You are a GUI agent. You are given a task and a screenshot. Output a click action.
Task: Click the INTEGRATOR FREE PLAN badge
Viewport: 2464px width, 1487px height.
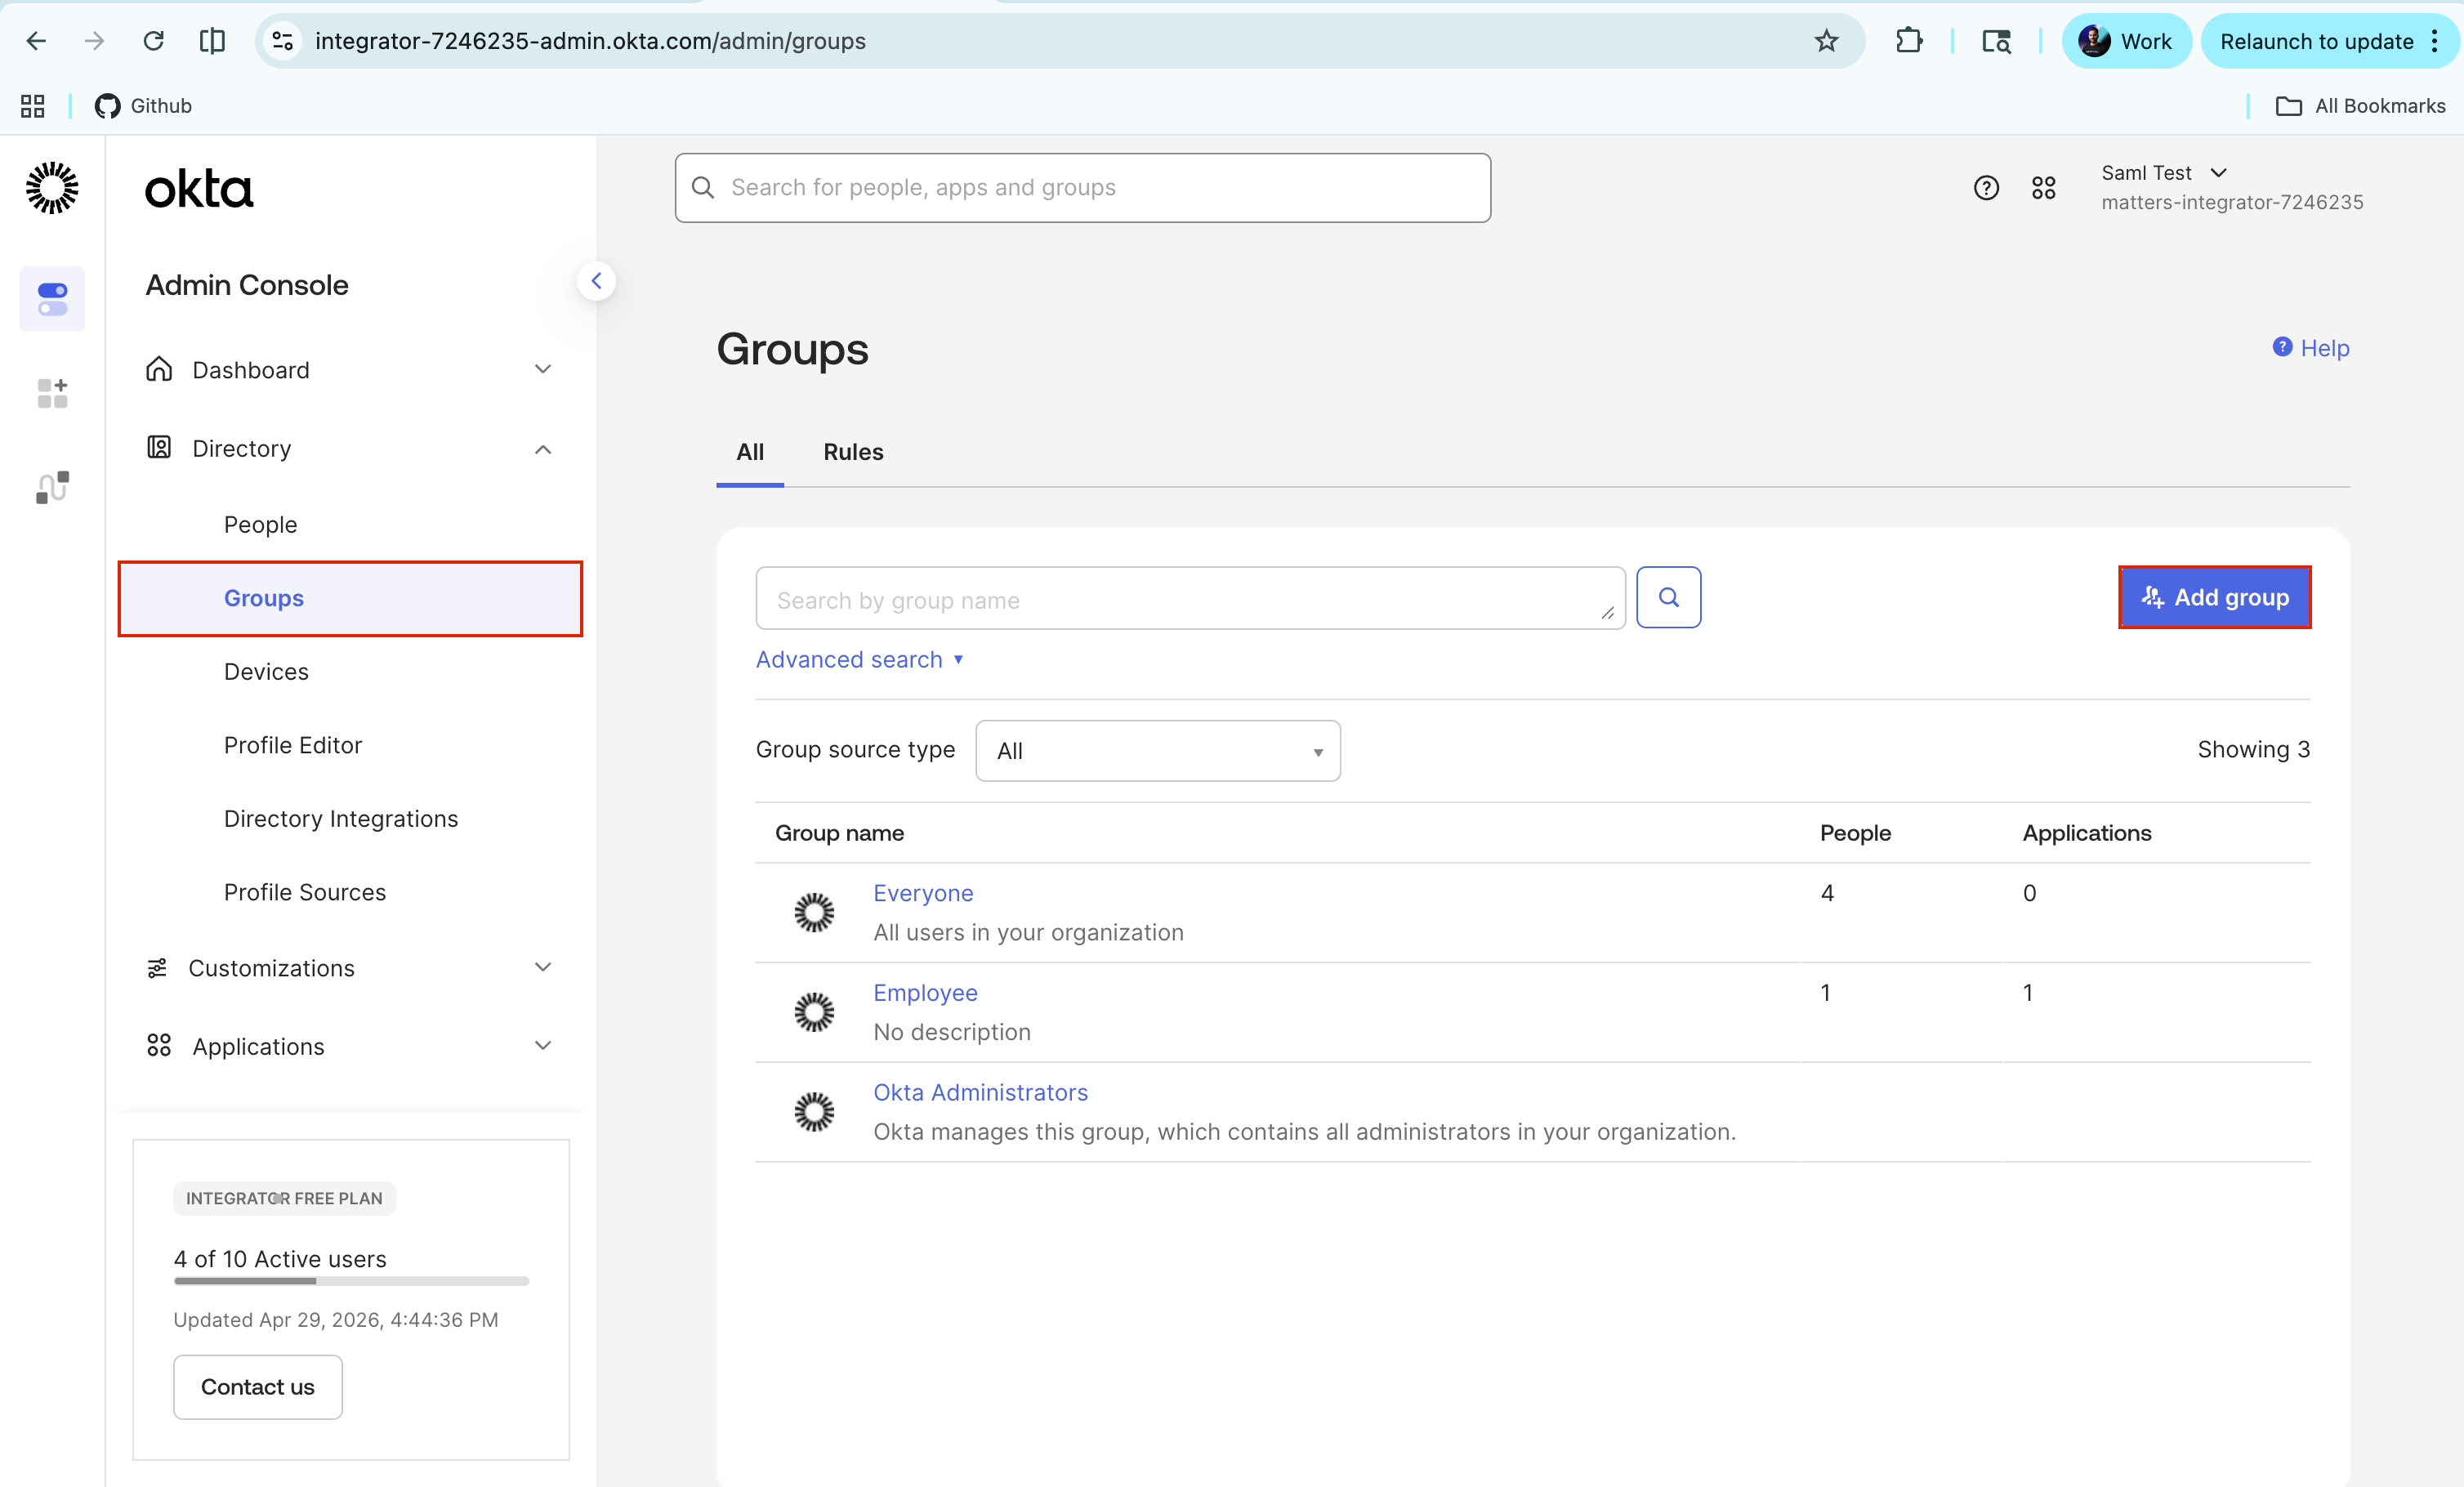[284, 1199]
